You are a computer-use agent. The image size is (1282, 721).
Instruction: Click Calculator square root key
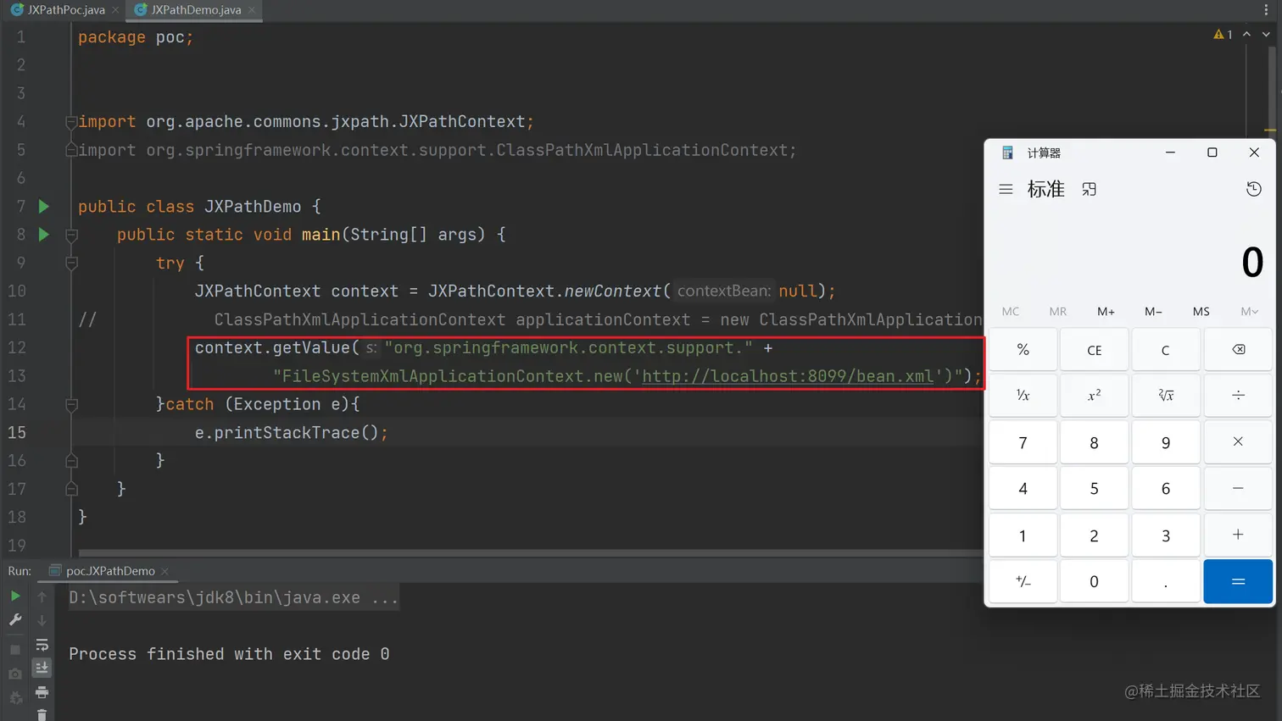1166,396
